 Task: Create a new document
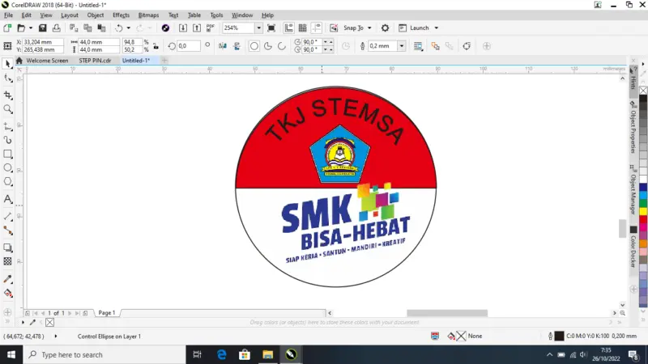click(x=7, y=28)
